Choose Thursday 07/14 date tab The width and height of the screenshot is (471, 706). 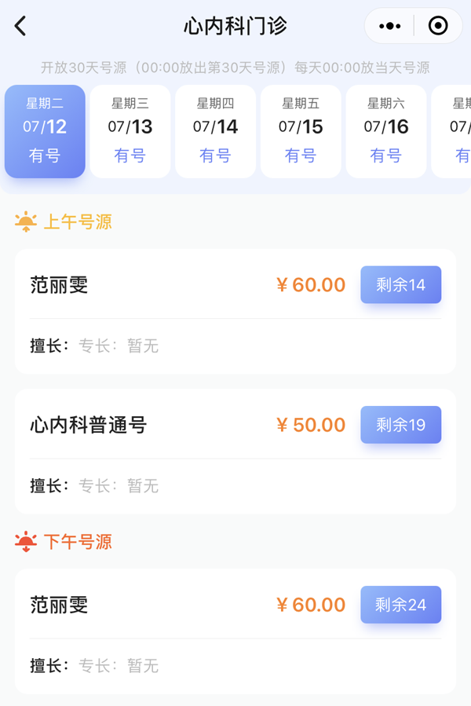(215, 130)
